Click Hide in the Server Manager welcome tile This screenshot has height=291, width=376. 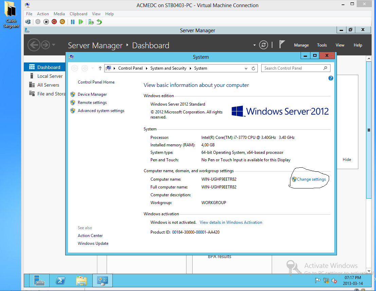click(x=347, y=160)
